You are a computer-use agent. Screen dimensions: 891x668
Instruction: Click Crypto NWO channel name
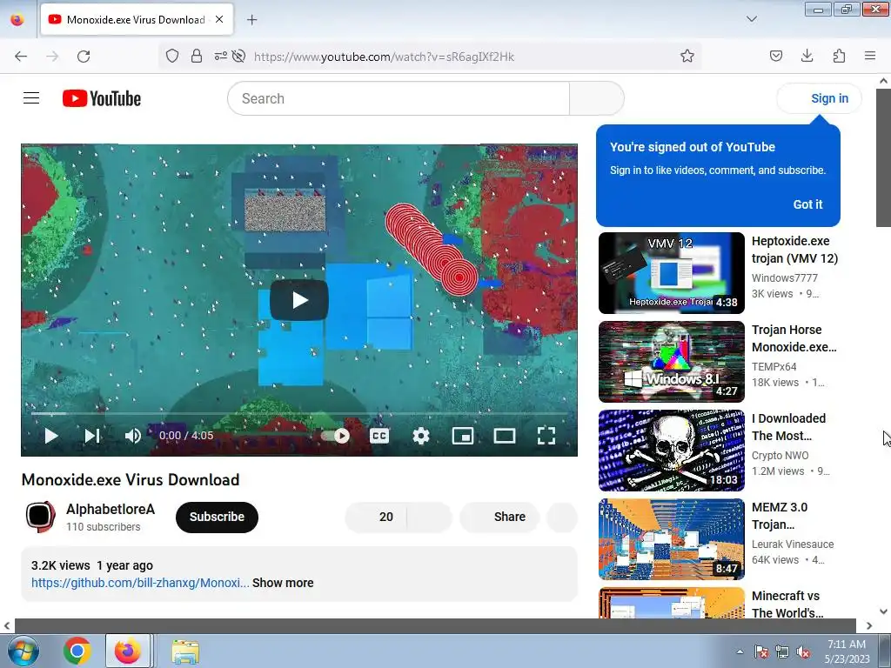pos(780,455)
